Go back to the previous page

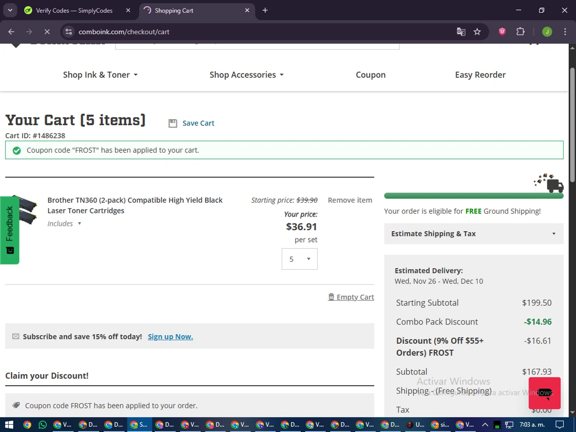11,31
